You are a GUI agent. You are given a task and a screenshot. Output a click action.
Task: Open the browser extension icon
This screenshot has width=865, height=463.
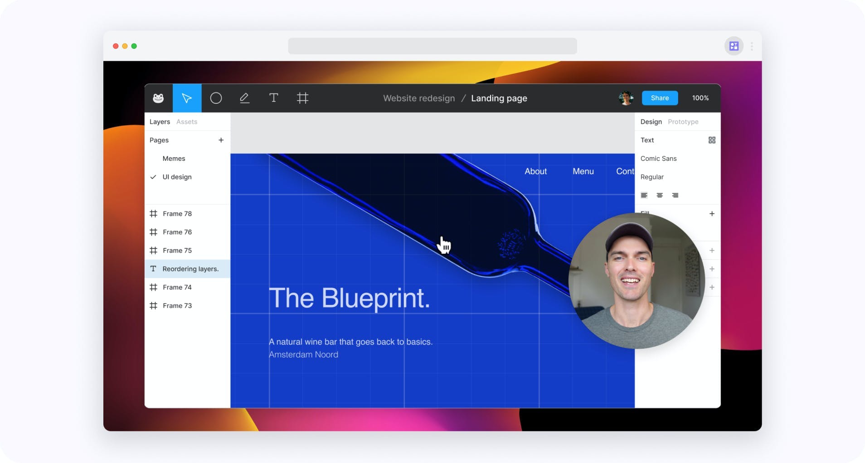click(734, 46)
